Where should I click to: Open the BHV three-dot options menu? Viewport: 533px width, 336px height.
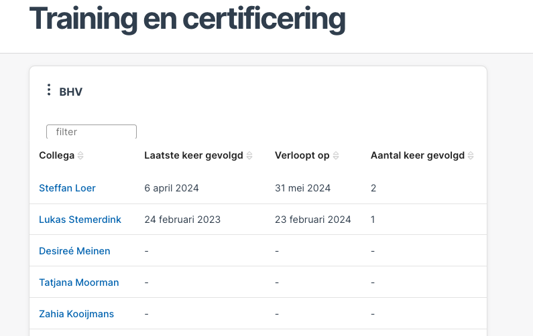click(x=49, y=90)
